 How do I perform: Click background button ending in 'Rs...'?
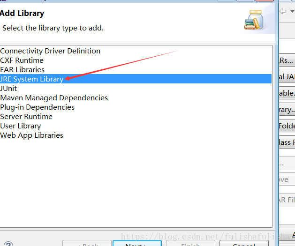pyautogui.click(x=287, y=60)
